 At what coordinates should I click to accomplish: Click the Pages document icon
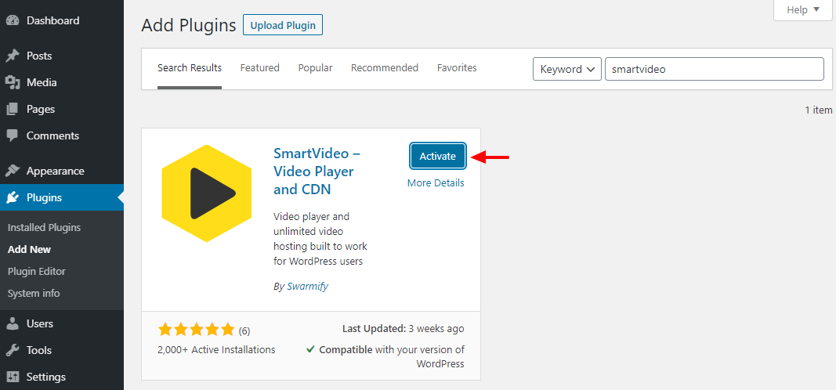(x=13, y=109)
